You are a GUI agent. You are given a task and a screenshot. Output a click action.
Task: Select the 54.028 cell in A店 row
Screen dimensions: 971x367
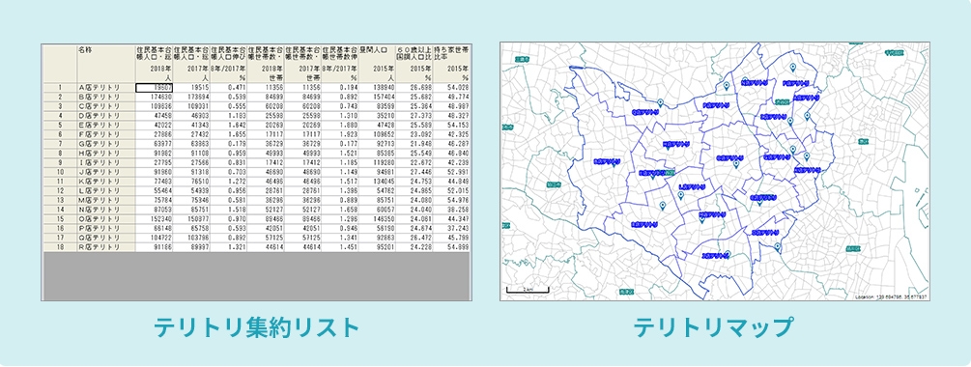coord(452,88)
